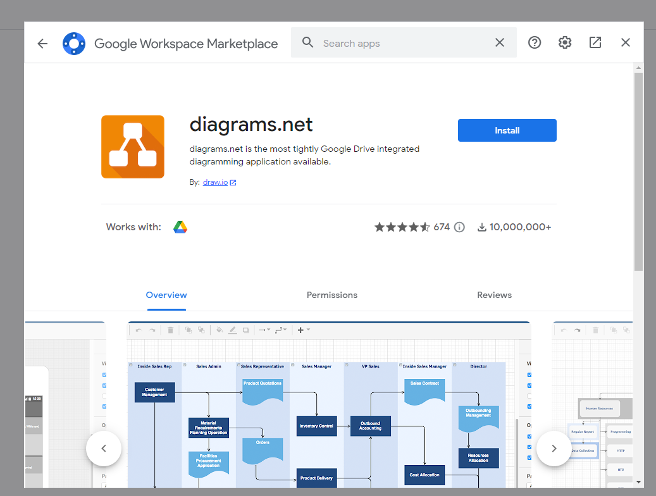Click the Google Workspace Marketplace title text
This screenshot has height=496, width=656.
(186, 44)
